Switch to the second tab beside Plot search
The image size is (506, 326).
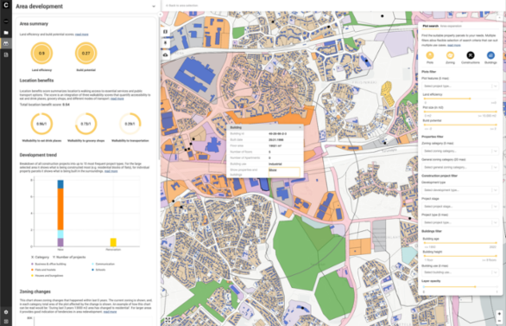tap(451, 26)
